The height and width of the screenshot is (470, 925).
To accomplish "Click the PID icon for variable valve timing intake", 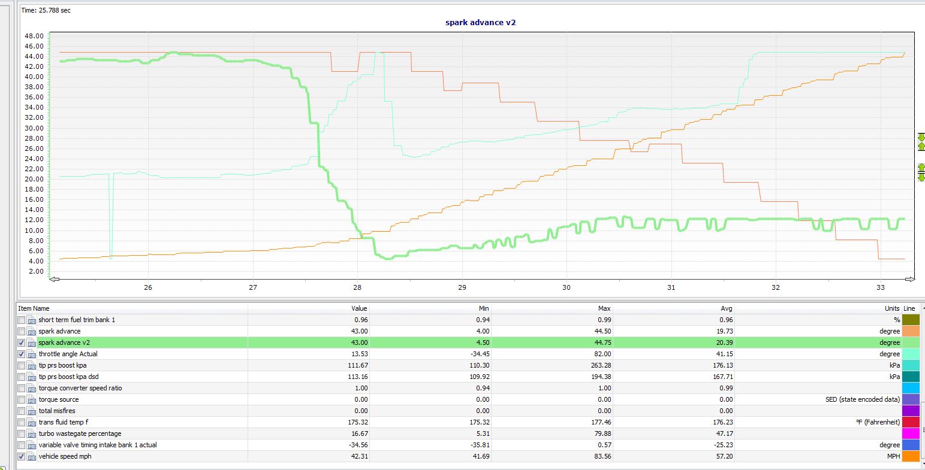I will click(32, 445).
